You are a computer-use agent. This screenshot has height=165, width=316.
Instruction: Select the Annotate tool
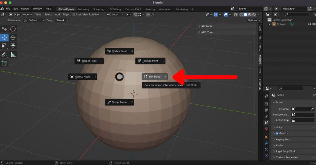[4, 54]
